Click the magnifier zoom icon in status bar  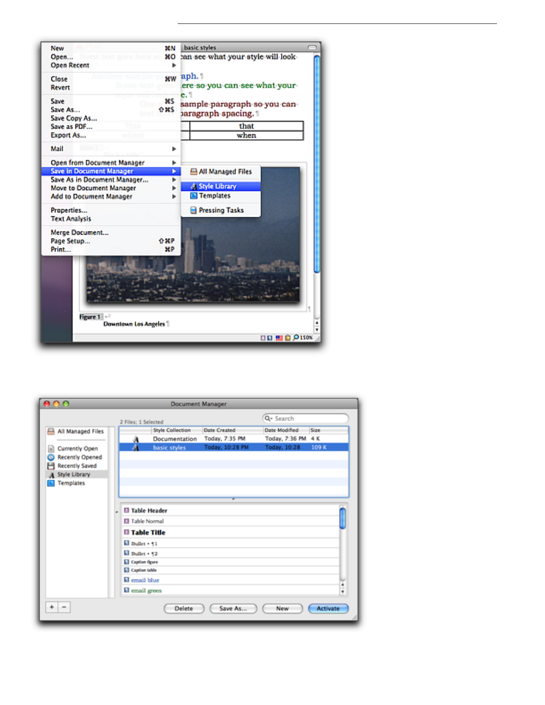296,337
